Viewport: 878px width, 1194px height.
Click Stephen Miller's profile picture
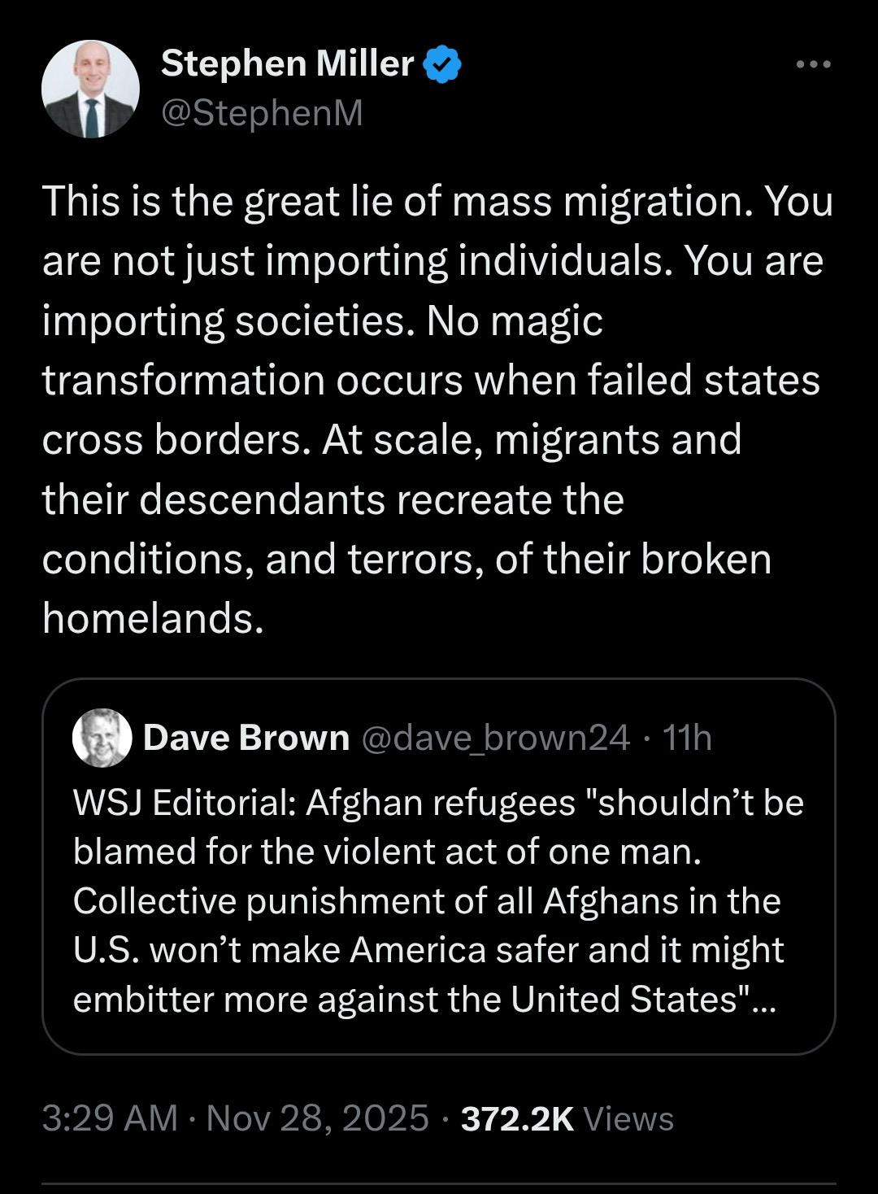(90, 89)
